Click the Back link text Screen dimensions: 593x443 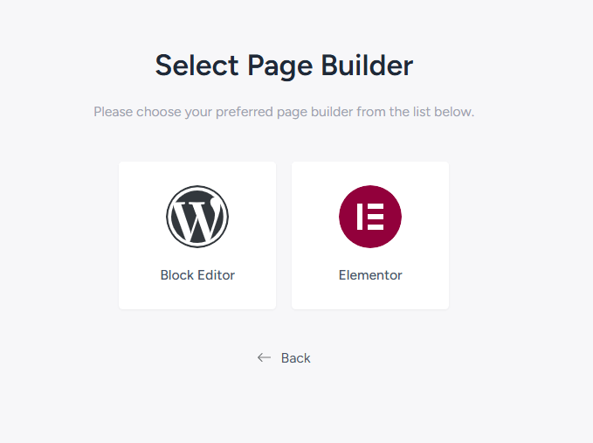coord(296,358)
